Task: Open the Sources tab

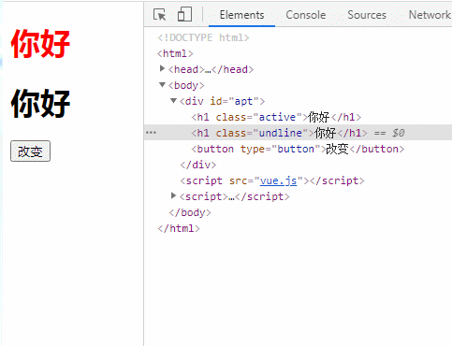Action: coord(367,15)
